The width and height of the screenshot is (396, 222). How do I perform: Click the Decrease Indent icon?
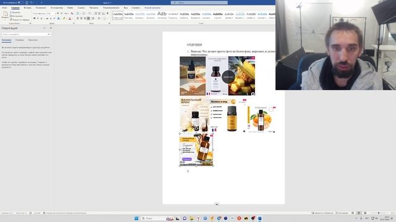coord(96,13)
